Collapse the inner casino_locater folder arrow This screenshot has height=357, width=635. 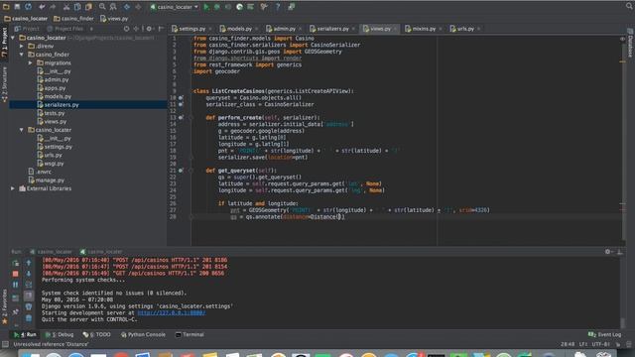click(x=22, y=130)
